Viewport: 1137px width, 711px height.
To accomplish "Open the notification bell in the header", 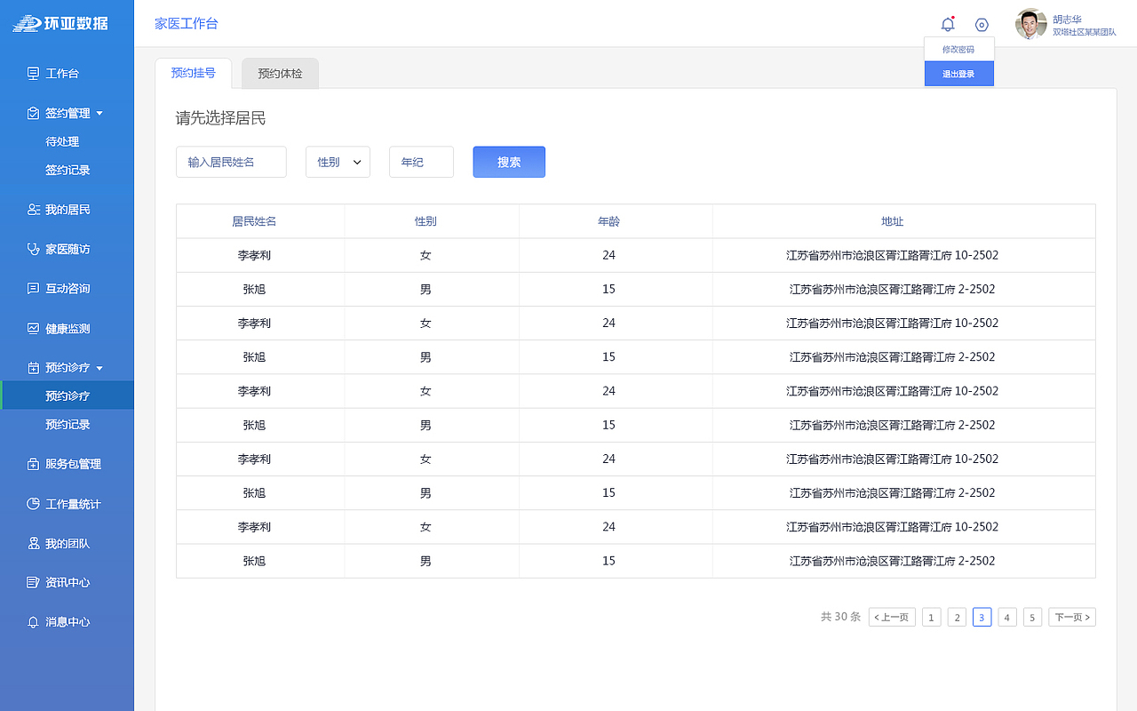I will tap(948, 25).
